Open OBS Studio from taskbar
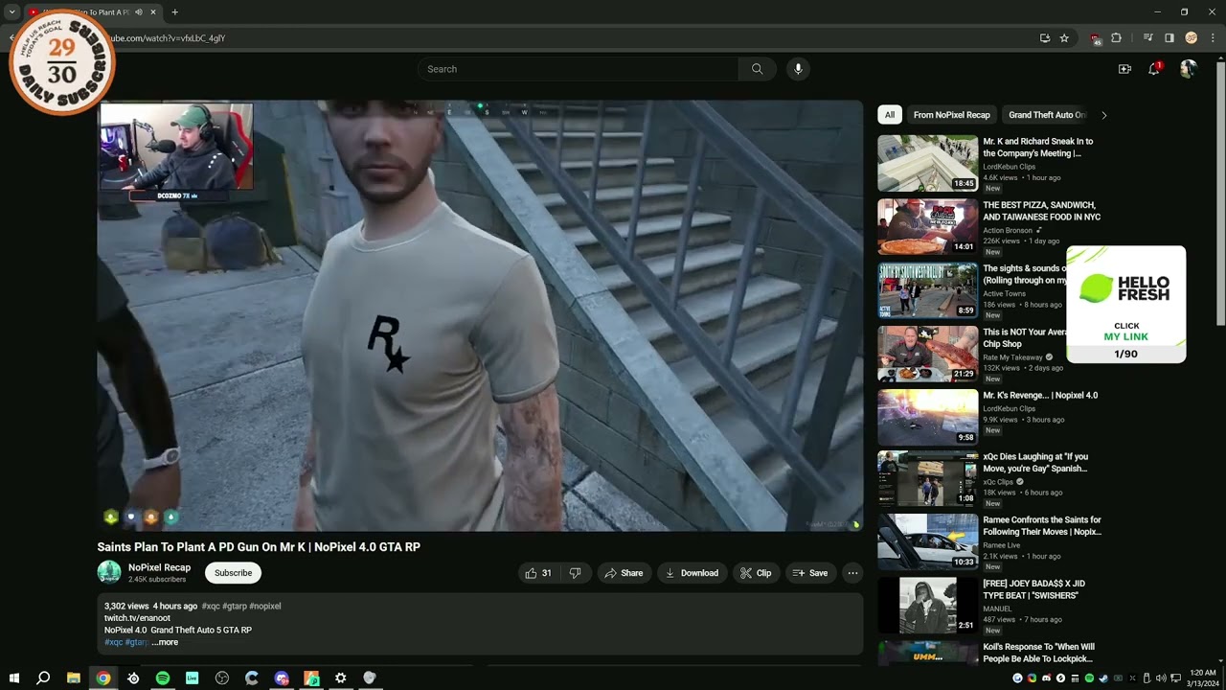The width and height of the screenshot is (1226, 690). pos(222,678)
